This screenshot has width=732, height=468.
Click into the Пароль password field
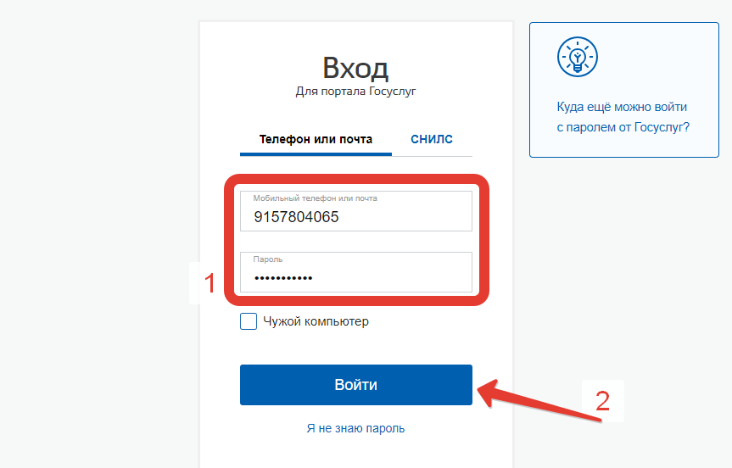(x=355, y=272)
